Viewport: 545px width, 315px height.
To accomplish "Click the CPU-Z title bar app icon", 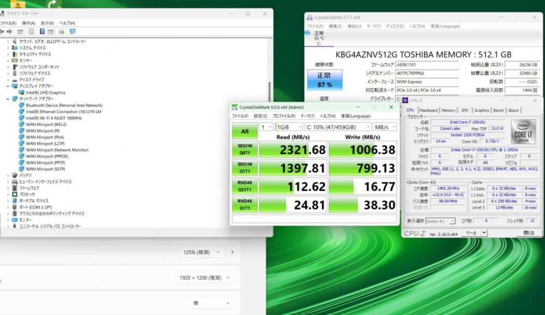I will (x=405, y=100).
